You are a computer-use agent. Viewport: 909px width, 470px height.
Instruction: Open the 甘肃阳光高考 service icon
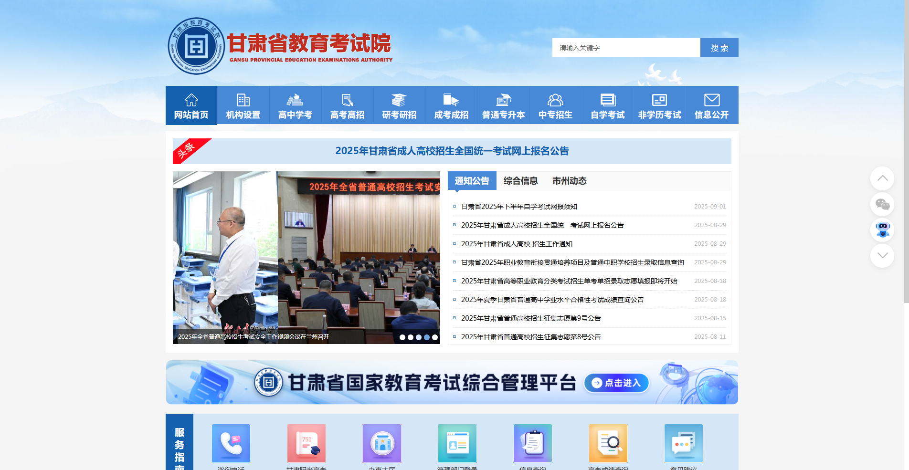click(306, 443)
